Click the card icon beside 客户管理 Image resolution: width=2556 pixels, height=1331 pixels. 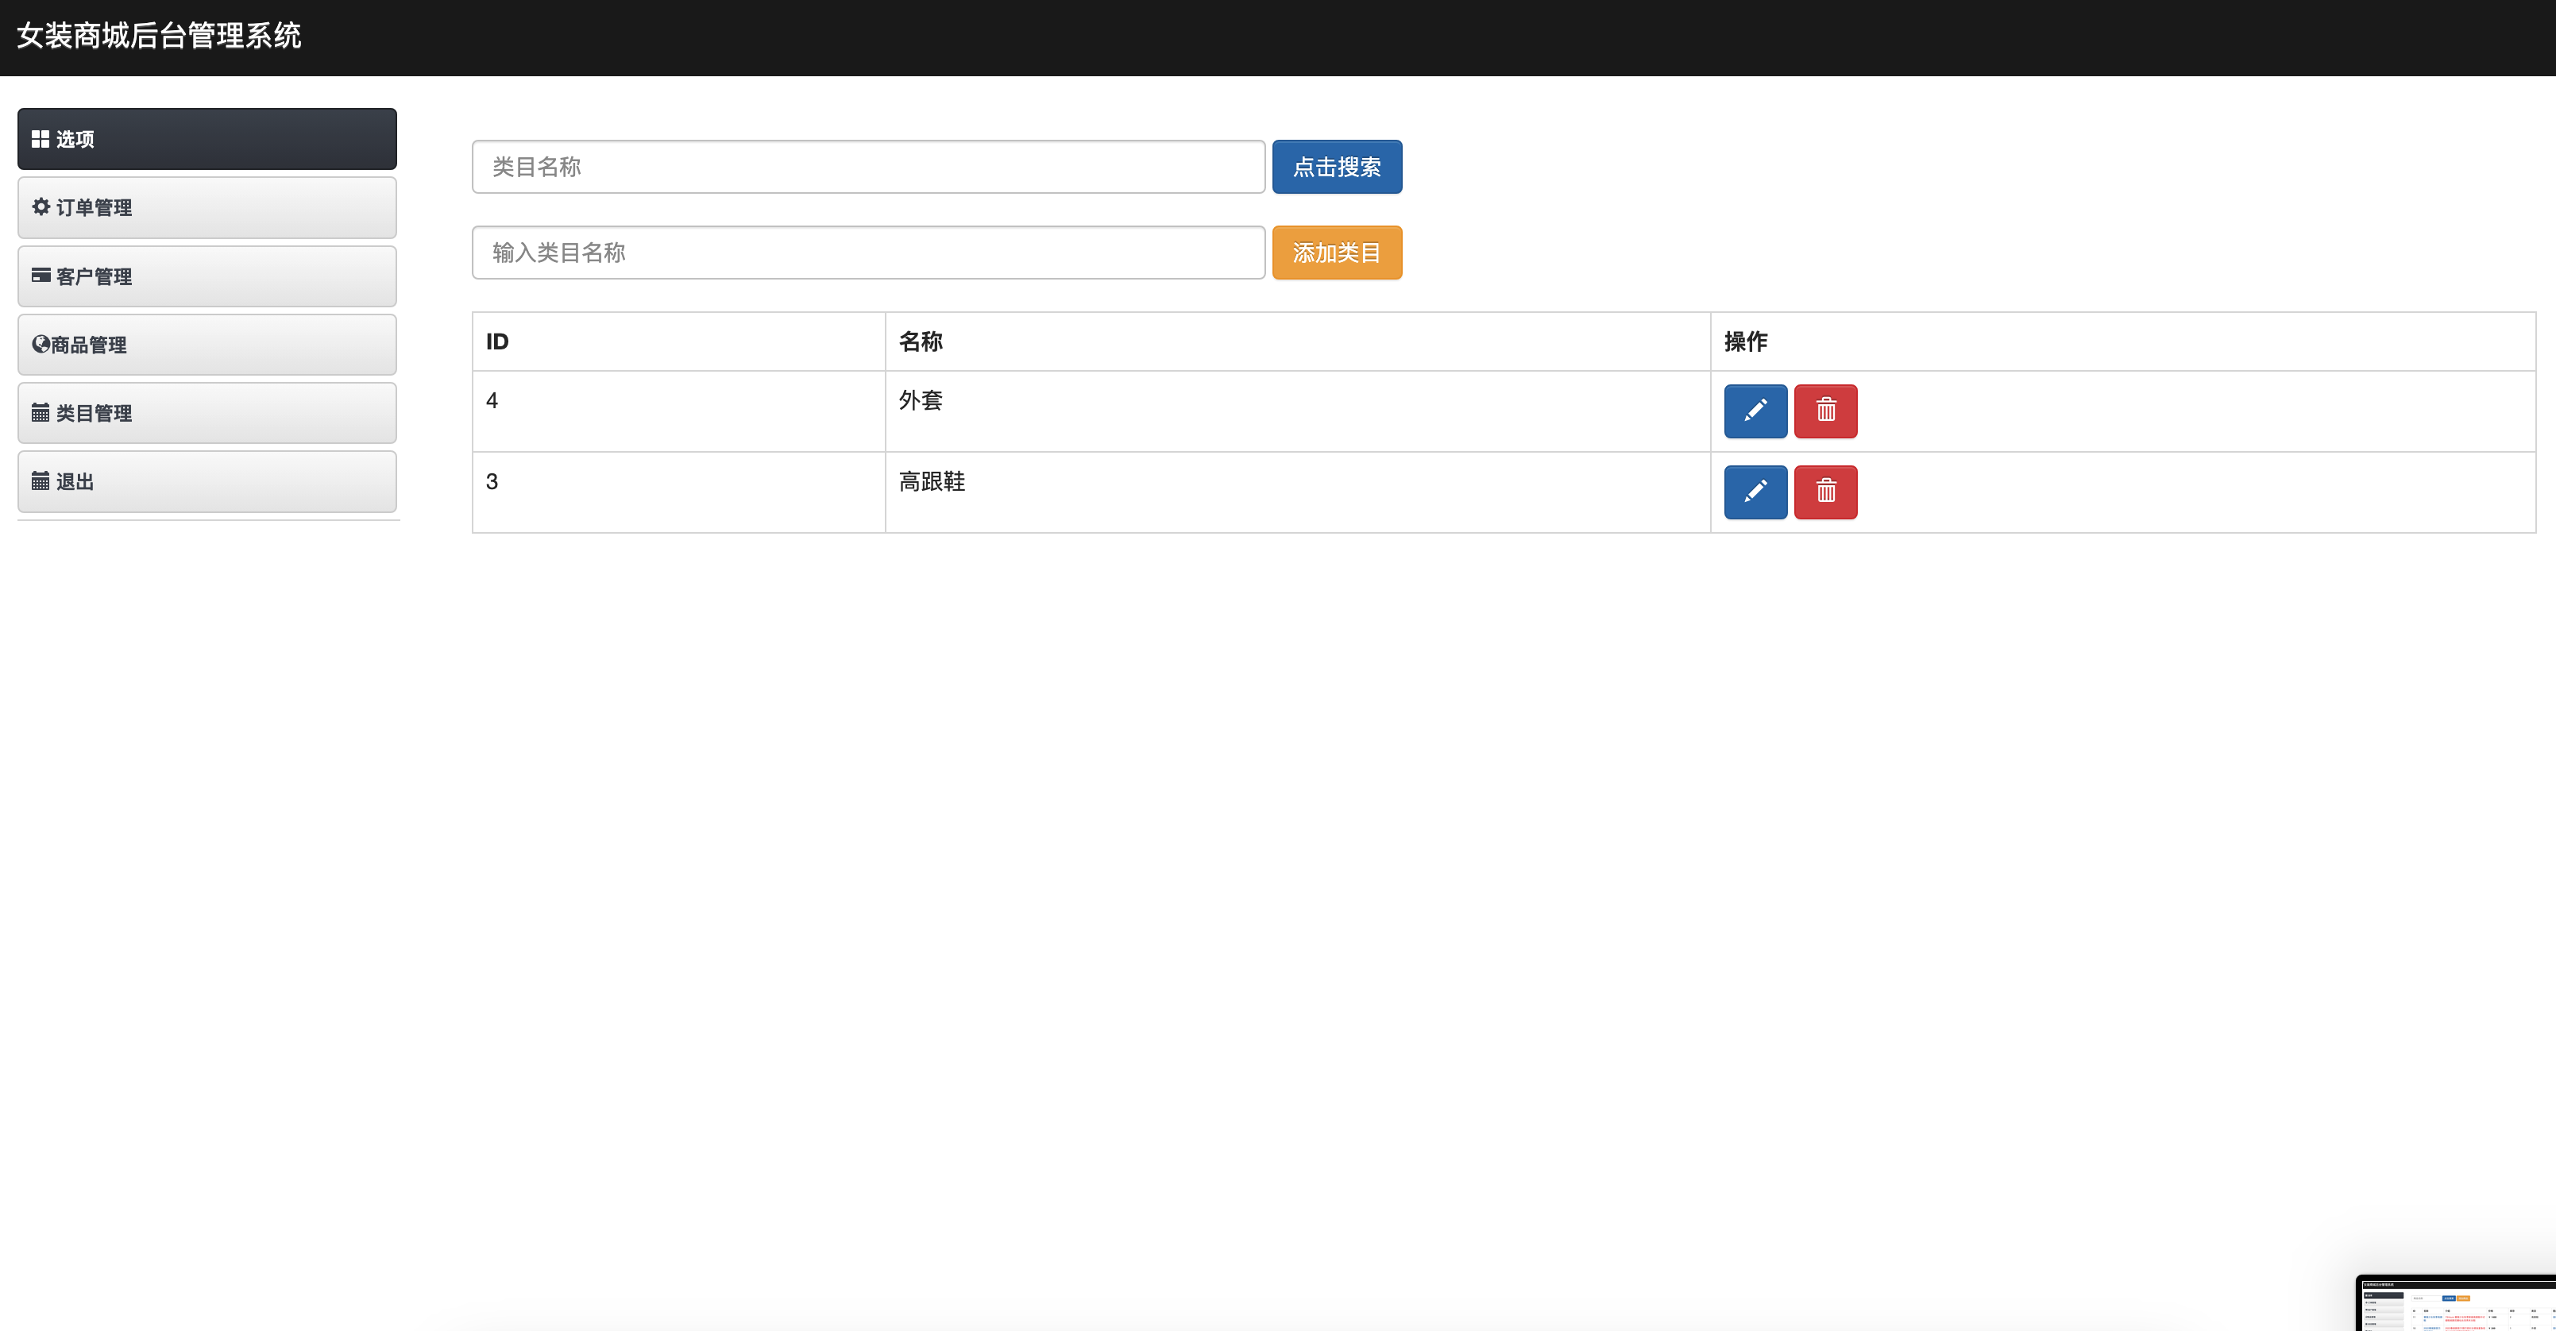coord(41,276)
